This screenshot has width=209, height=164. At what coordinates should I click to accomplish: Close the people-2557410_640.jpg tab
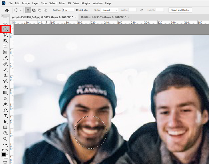75,17
